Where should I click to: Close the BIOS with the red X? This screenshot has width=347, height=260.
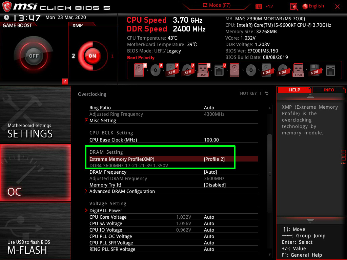(337, 7)
